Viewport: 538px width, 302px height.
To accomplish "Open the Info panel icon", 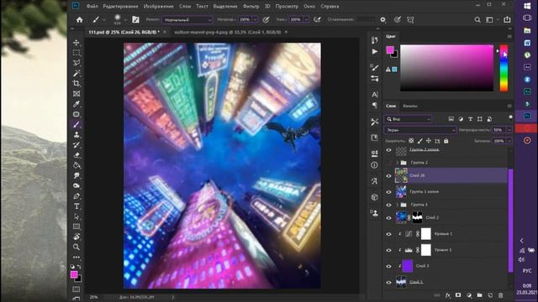I will [374, 165].
